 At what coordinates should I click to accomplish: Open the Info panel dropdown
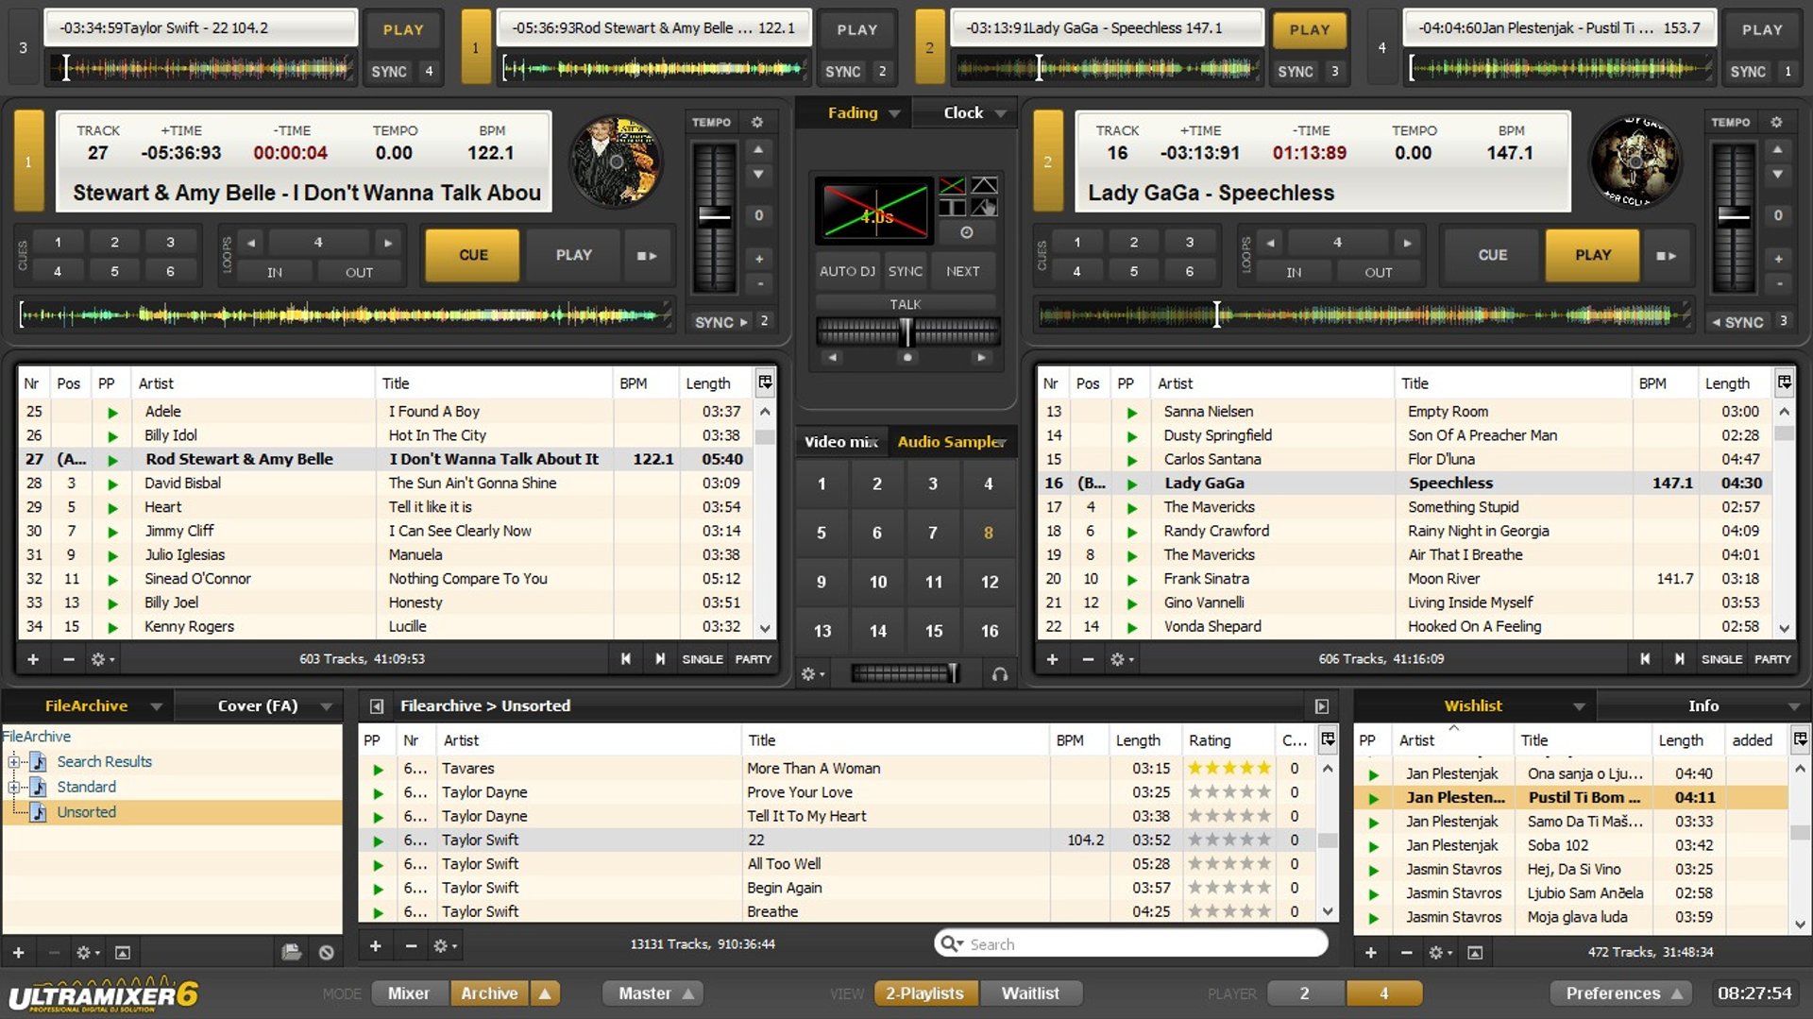pyautogui.click(x=1793, y=706)
